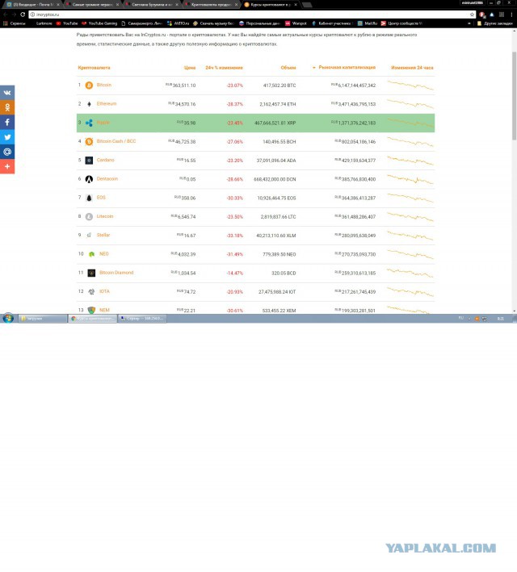
Task: Click the Litecoin logo icon
Action: coord(89,217)
